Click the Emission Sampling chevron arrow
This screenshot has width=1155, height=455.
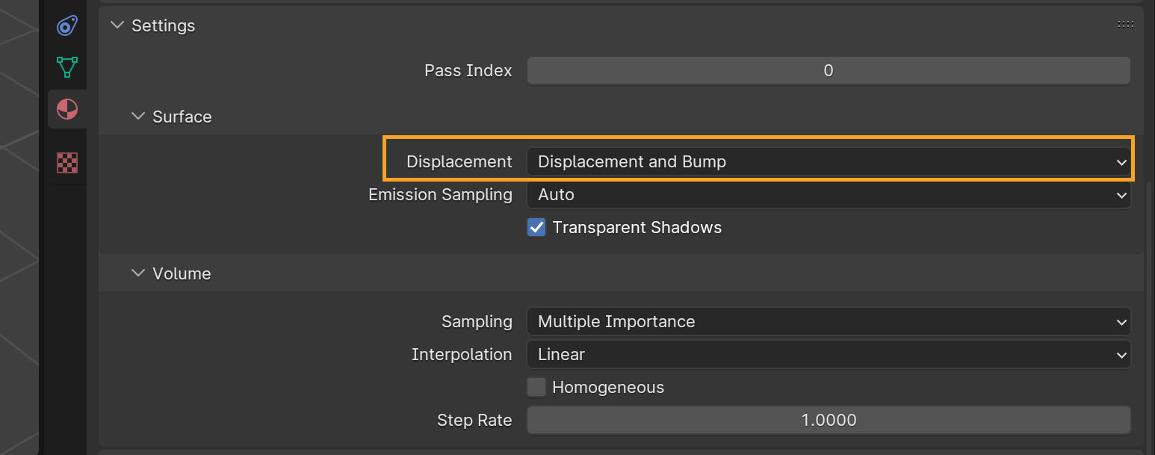[x=1121, y=195]
